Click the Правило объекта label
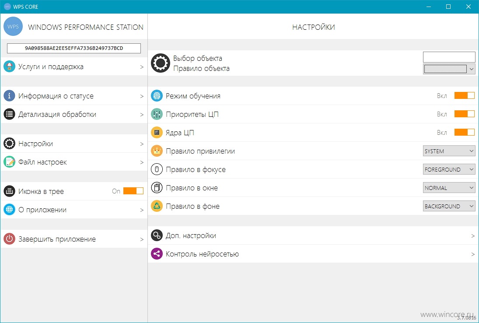Image resolution: width=479 pixels, height=323 pixels. pos(201,68)
